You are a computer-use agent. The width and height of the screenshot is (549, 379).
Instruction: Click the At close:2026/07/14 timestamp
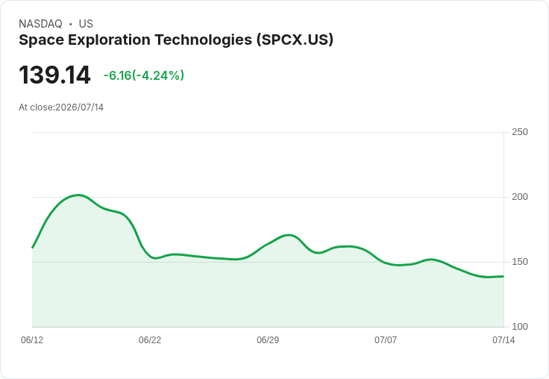[61, 107]
